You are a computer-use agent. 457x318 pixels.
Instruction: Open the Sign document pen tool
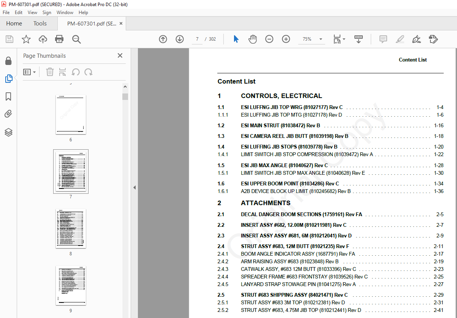pyautogui.click(x=417, y=39)
